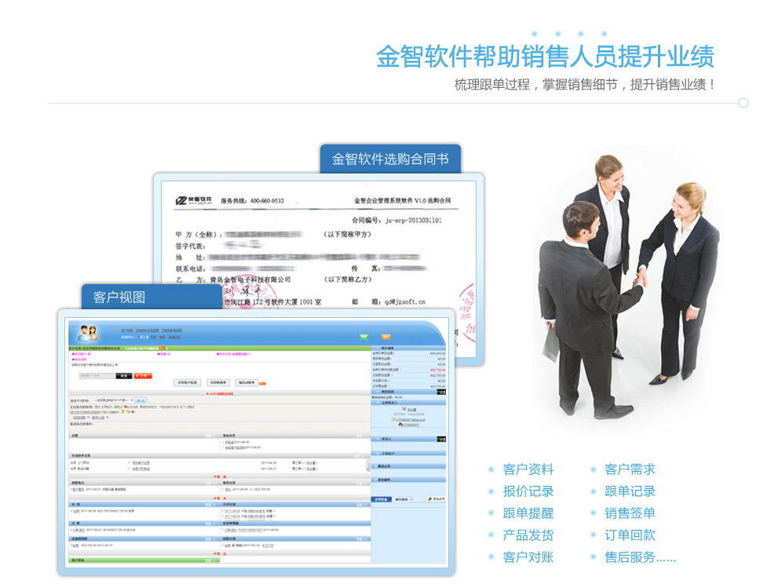767x584 pixels.
Task: Click the 金智软件 logo on the contract
Action: tap(194, 200)
